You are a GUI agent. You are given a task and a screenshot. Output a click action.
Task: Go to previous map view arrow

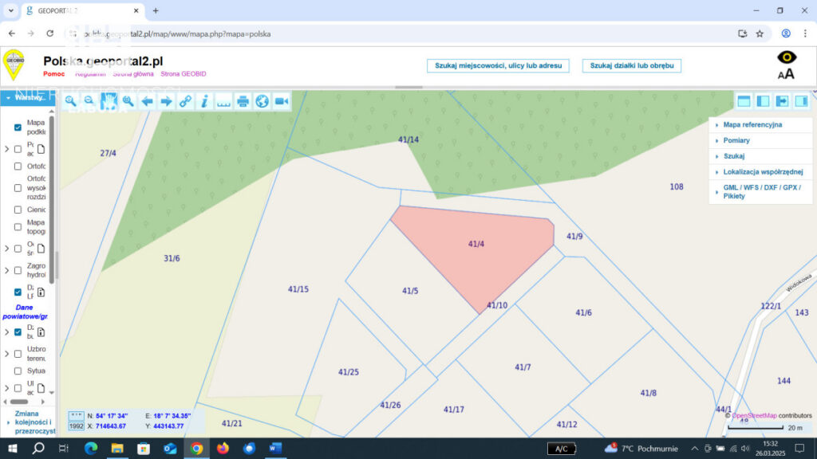(147, 101)
